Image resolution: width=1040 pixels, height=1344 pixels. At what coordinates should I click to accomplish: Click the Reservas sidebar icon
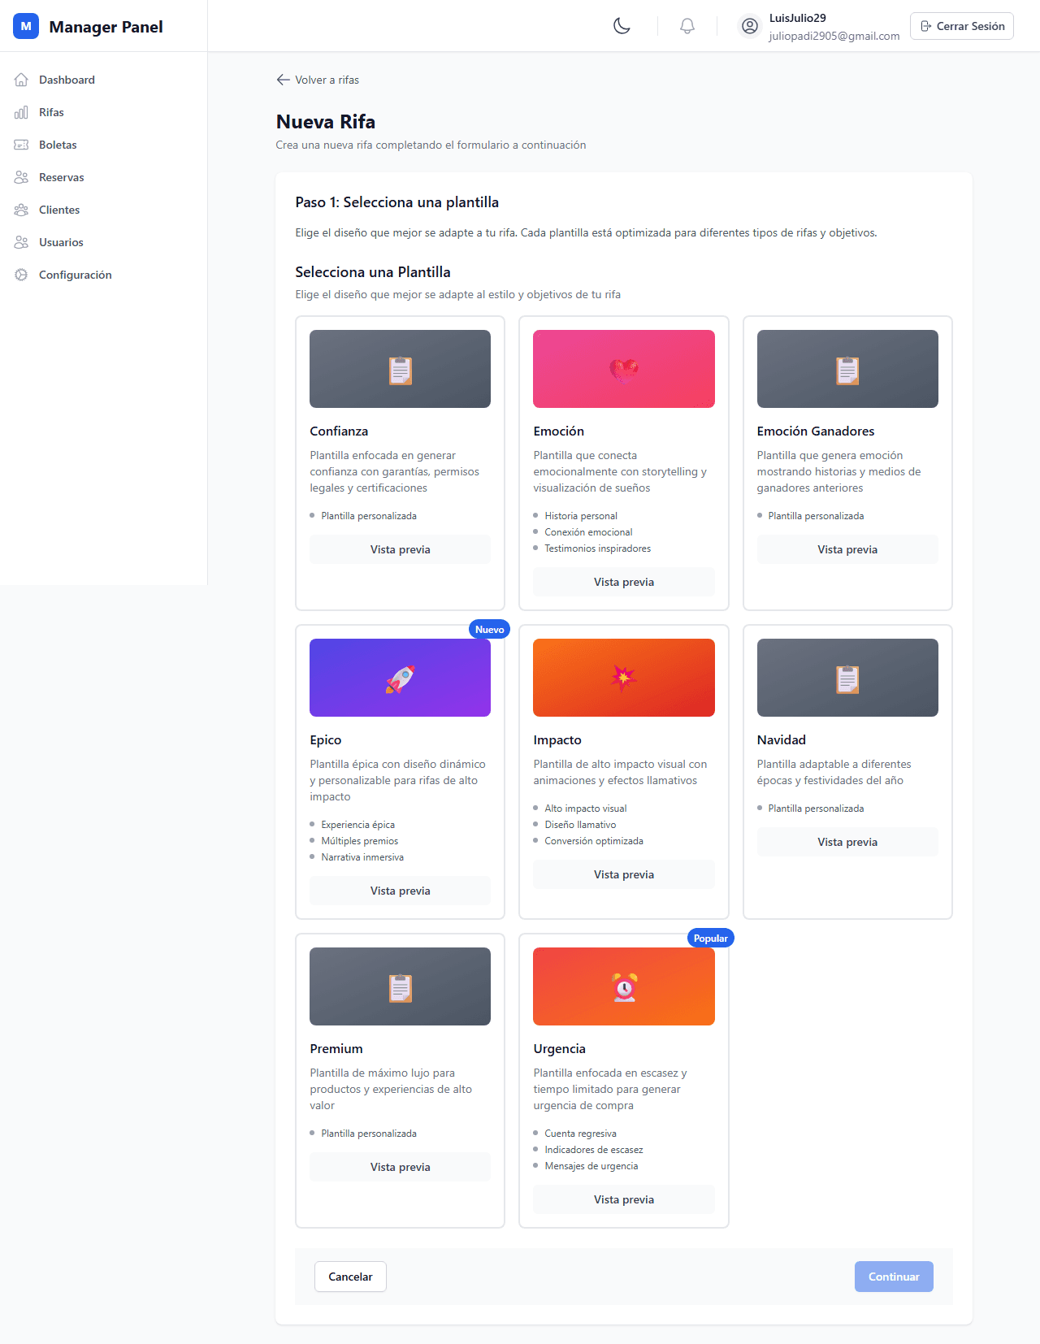click(x=21, y=177)
